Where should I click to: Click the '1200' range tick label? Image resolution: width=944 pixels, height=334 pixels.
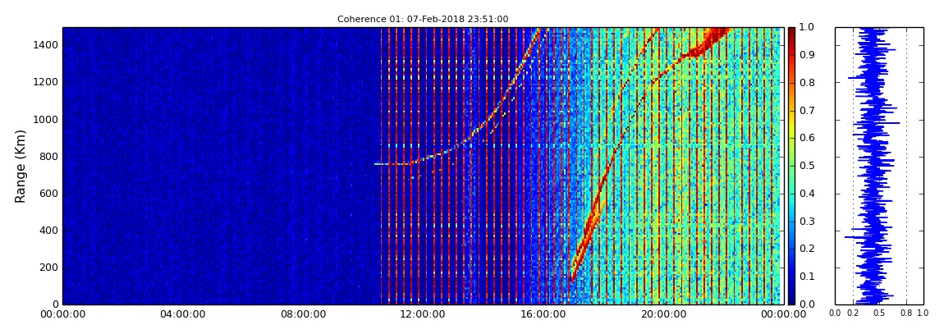click(x=46, y=82)
